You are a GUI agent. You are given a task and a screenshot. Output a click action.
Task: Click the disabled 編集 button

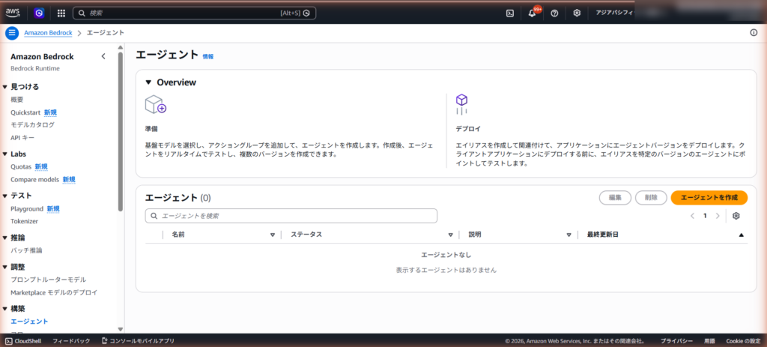(x=615, y=198)
